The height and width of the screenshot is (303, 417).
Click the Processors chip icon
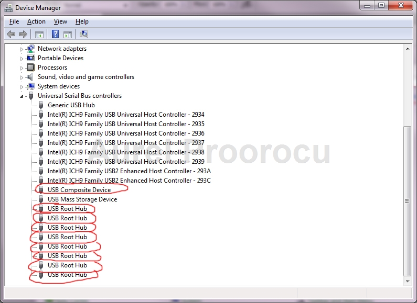pos(31,68)
